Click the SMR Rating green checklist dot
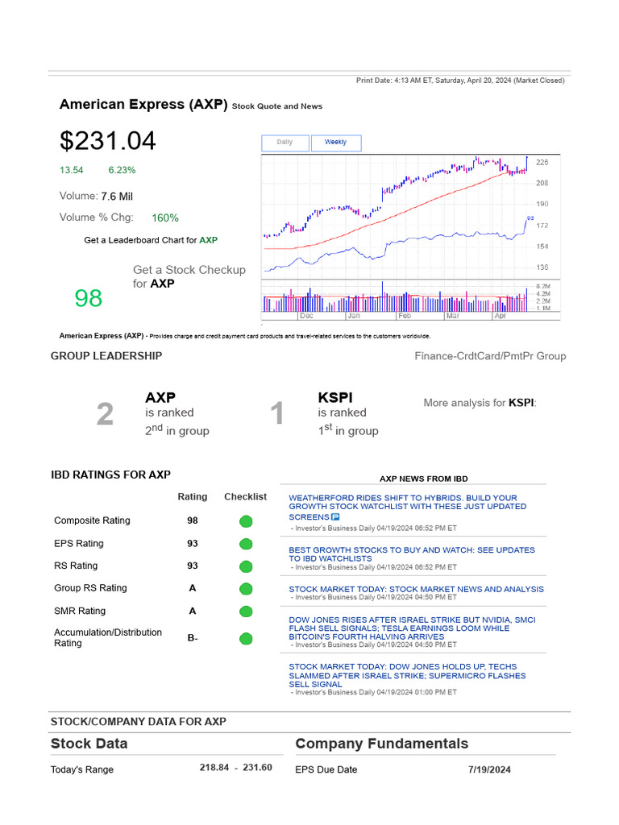The height and width of the screenshot is (825, 619). click(x=246, y=611)
